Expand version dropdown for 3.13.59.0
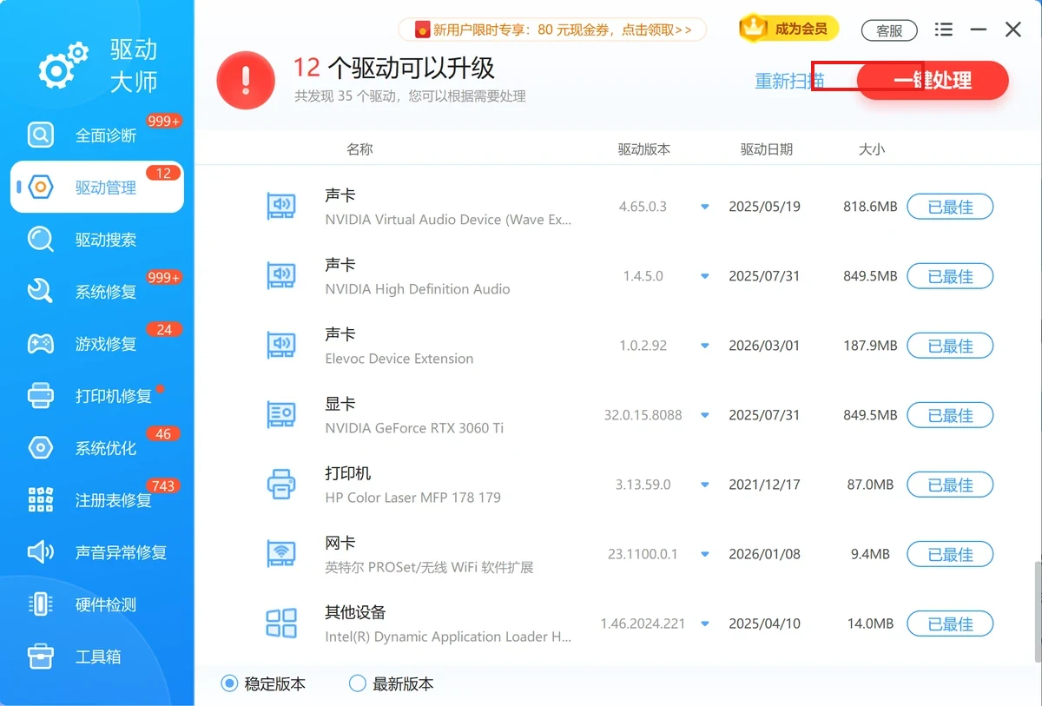 click(x=705, y=485)
